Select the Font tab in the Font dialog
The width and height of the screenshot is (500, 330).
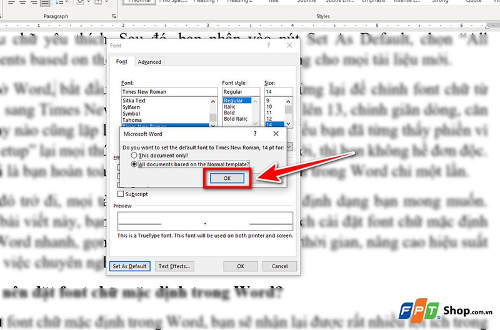pos(121,61)
